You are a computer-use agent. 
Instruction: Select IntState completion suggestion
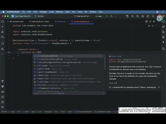[68, 85]
